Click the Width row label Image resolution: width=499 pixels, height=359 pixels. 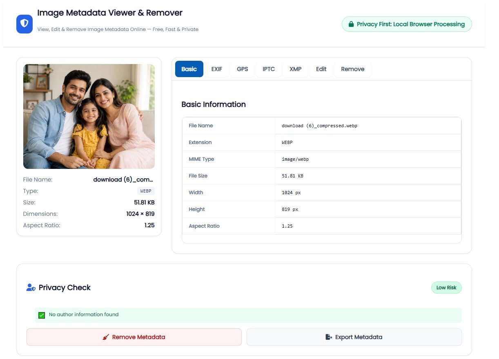(x=196, y=193)
